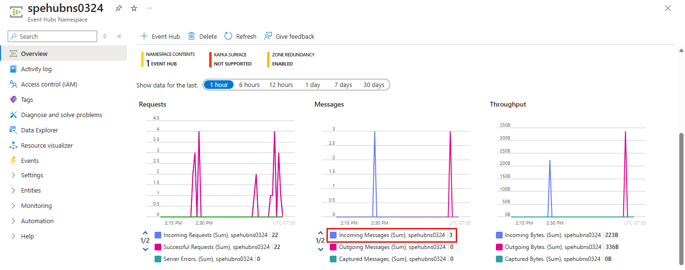Screen dimensions: 685x270
Task: Open Access control (IAM) page
Action: (x=49, y=84)
